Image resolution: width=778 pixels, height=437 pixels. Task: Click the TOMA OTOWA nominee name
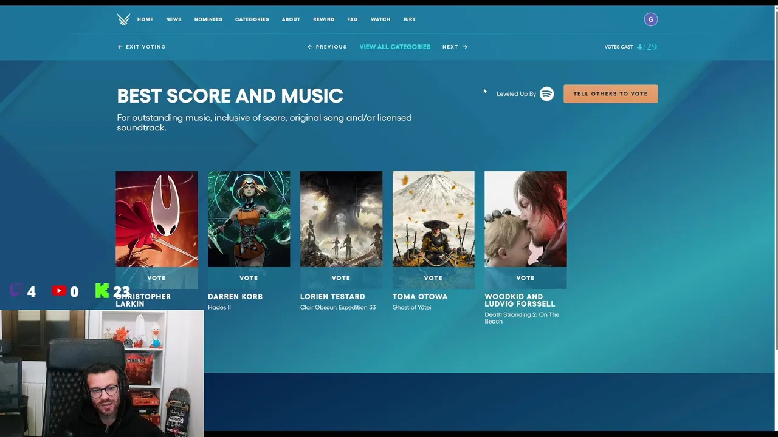tap(420, 297)
